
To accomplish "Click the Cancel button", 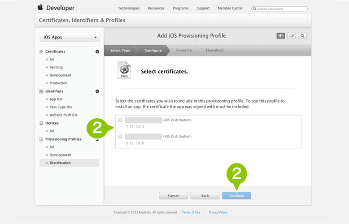I will point(173,196).
